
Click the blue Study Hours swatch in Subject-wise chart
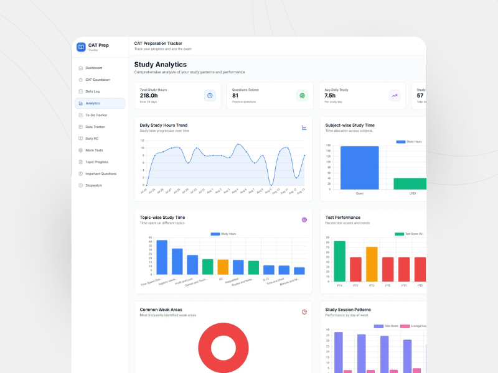tap(400, 142)
